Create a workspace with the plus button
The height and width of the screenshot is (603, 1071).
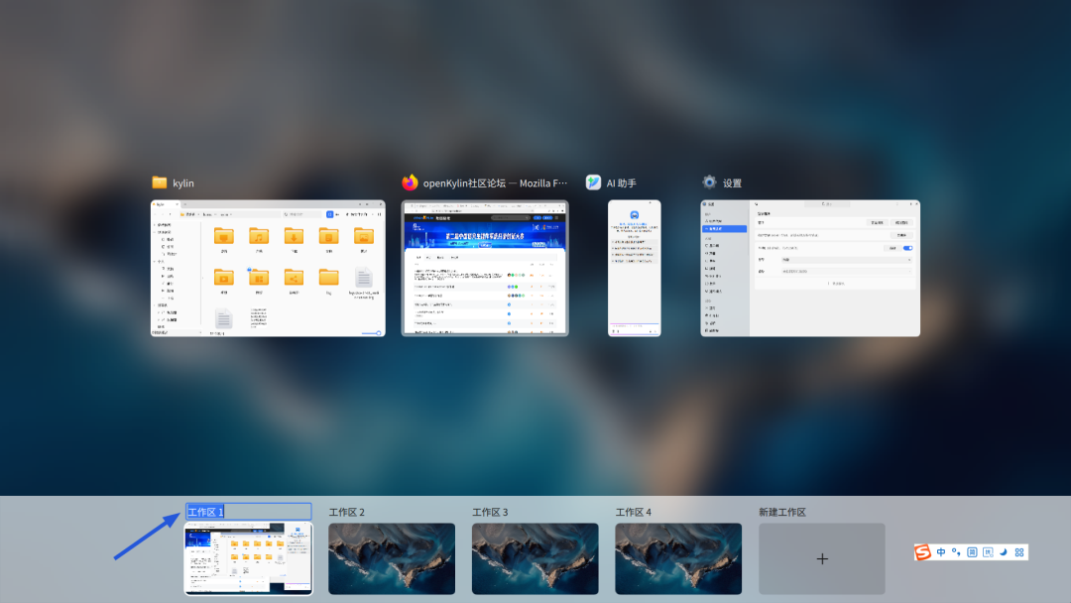click(x=821, y=558)
